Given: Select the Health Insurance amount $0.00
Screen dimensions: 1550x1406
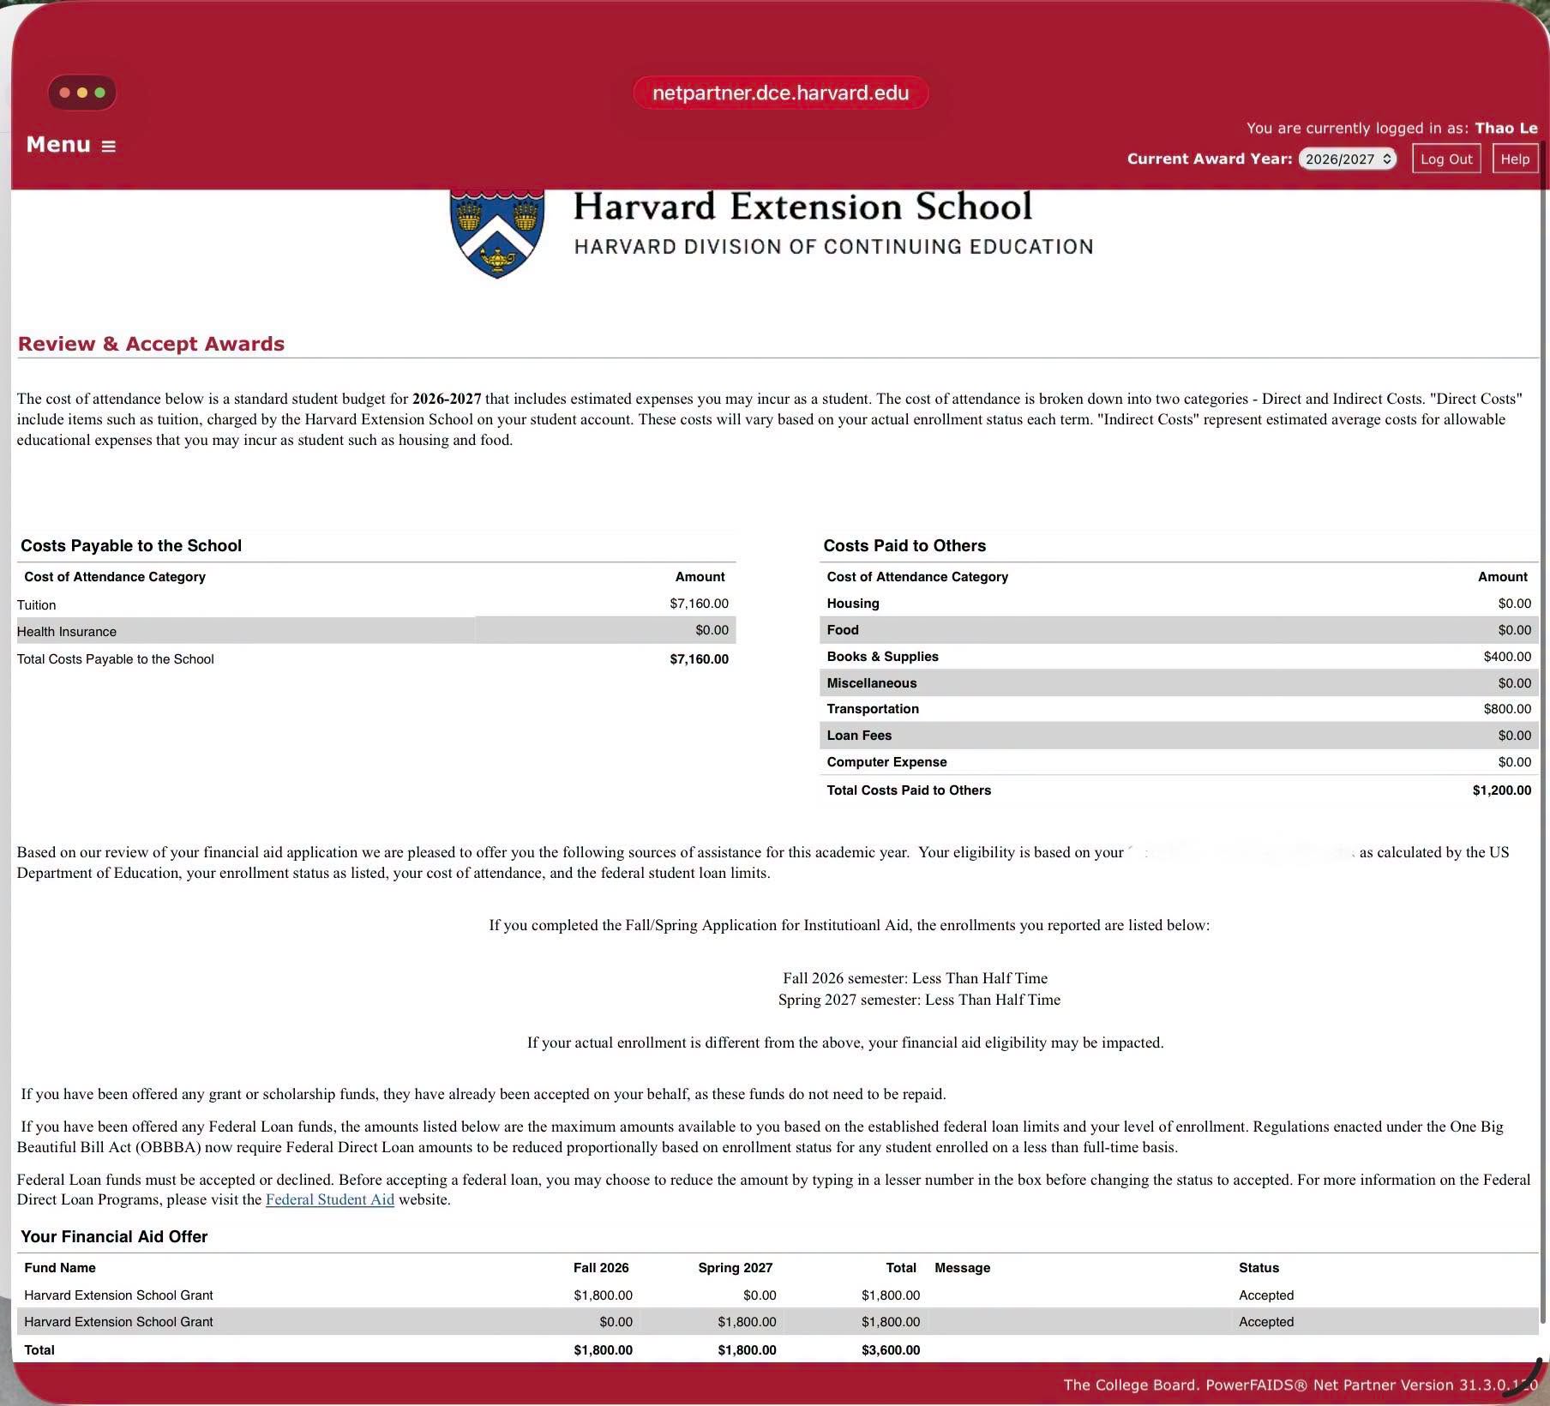Looking at the screenshot, I should (x=712, y=630).
